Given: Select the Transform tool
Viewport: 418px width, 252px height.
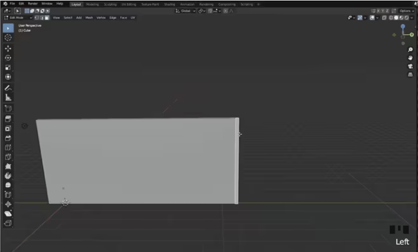Looking at the screenshot, I should [8, 77].
